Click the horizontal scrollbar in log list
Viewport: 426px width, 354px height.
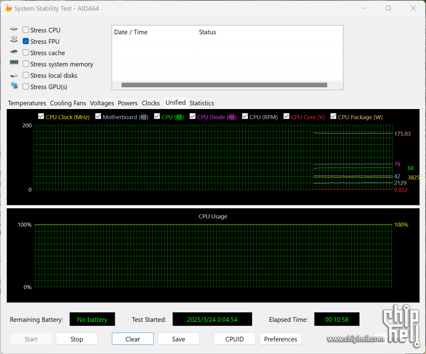pyautogui.click(x=224, y=85)
